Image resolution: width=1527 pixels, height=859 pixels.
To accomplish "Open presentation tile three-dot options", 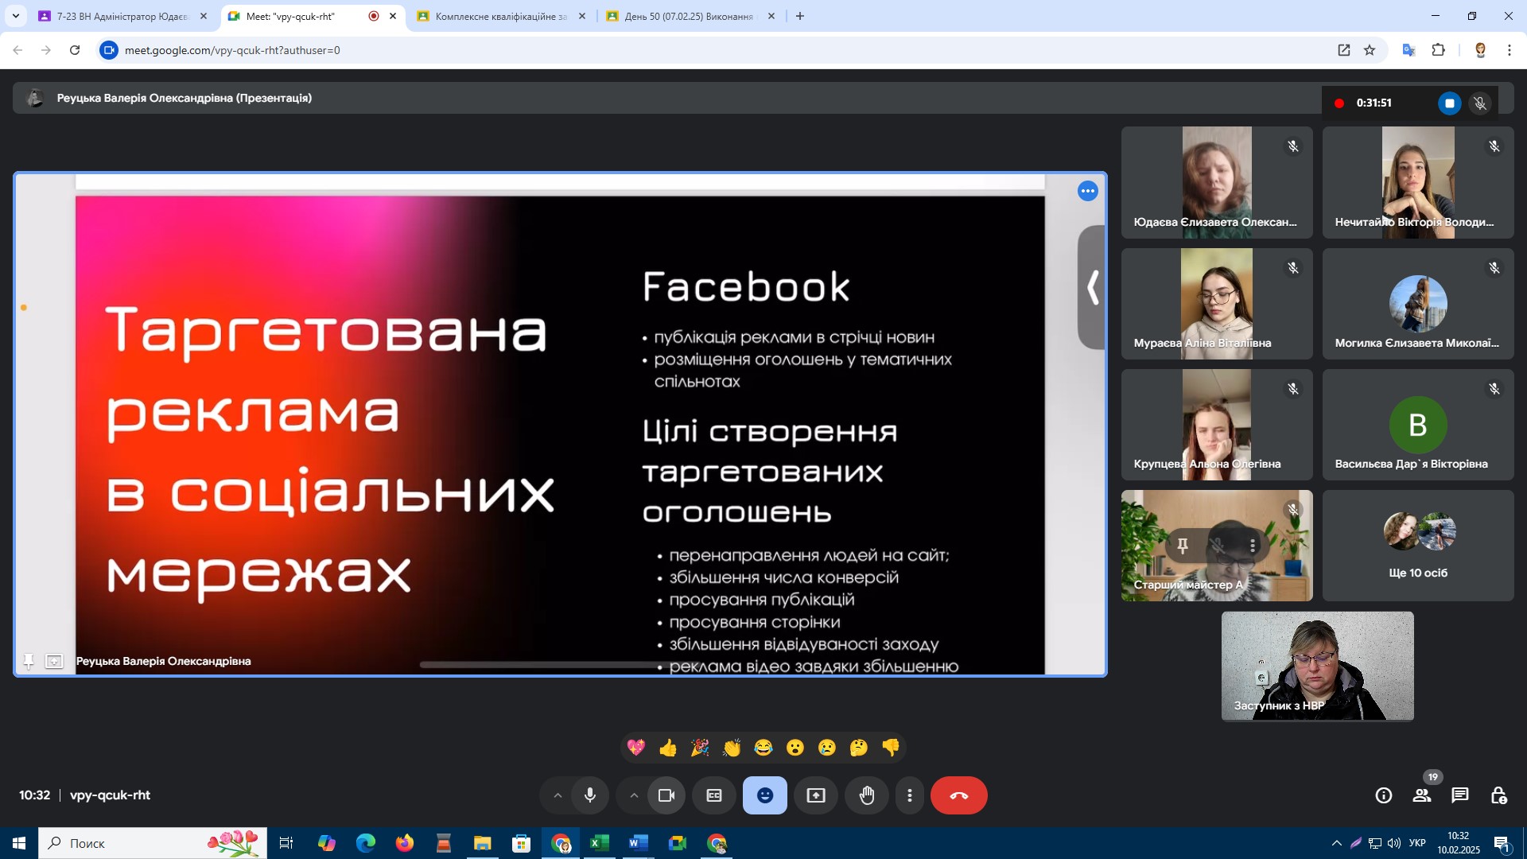I will pyautogui.click(x=1088, y=191).
